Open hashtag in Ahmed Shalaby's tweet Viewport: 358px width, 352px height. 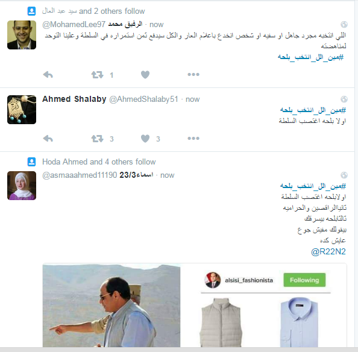coord(313,110)
